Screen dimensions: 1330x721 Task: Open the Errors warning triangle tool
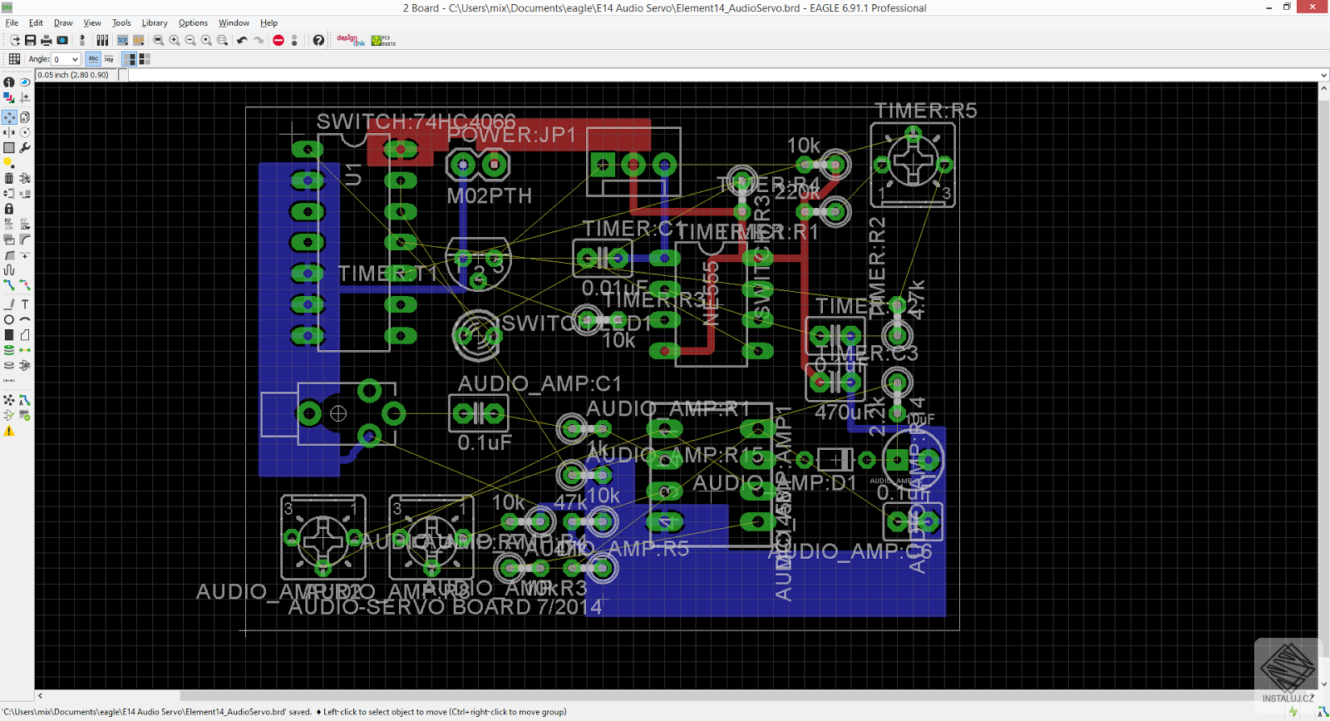9,431
